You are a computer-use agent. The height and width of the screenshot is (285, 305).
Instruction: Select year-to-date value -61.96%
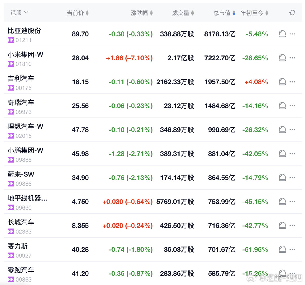(255, 250)
